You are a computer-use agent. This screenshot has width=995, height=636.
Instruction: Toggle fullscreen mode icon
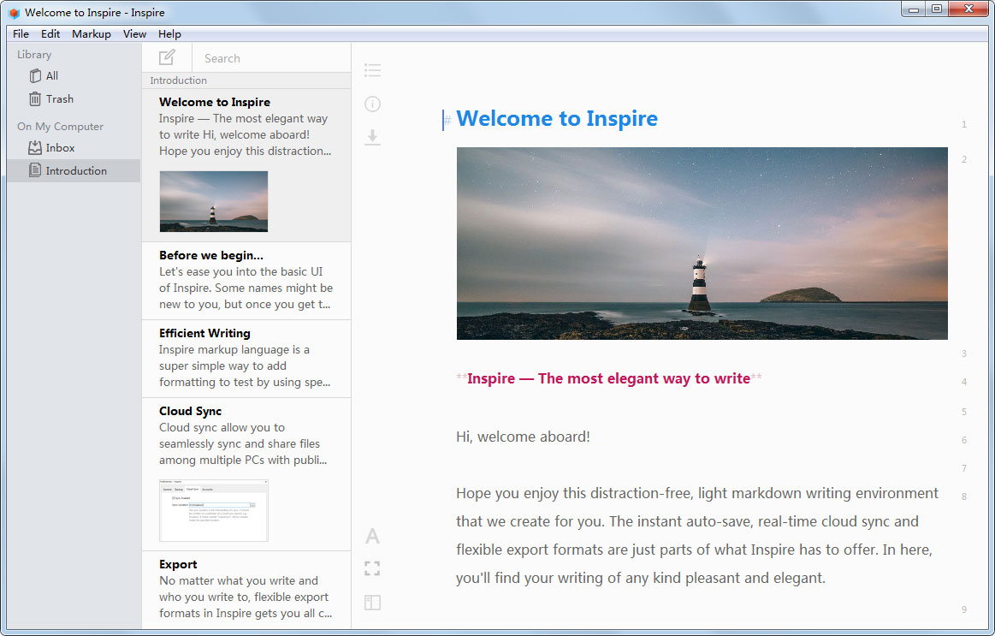(372, 568)
